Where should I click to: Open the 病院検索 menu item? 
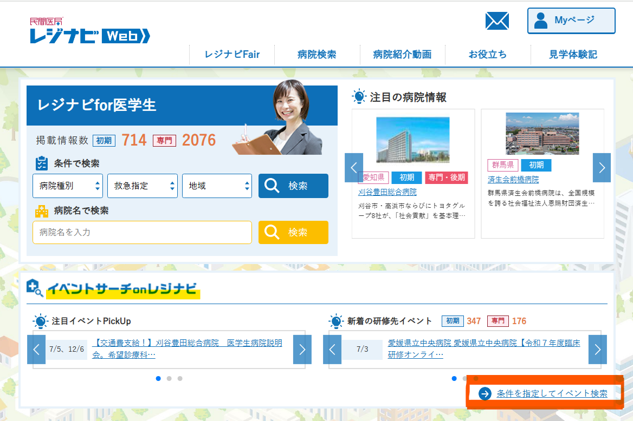[317, 55]
